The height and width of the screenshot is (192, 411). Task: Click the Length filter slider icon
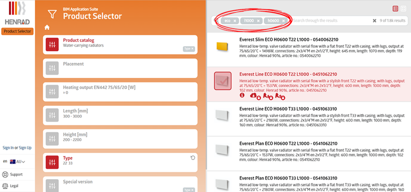pos(52,115)
